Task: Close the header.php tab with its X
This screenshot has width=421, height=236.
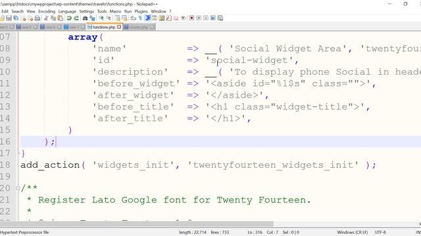Action: point(152,27)
